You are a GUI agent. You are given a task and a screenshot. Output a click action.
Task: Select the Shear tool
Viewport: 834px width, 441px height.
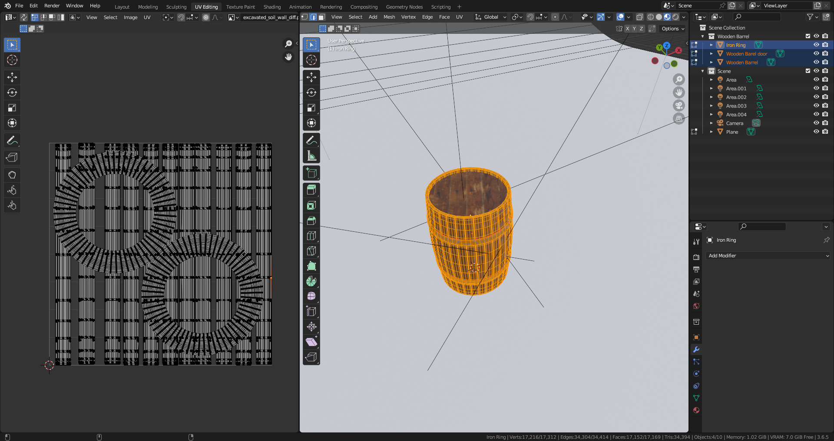point(311,342)
